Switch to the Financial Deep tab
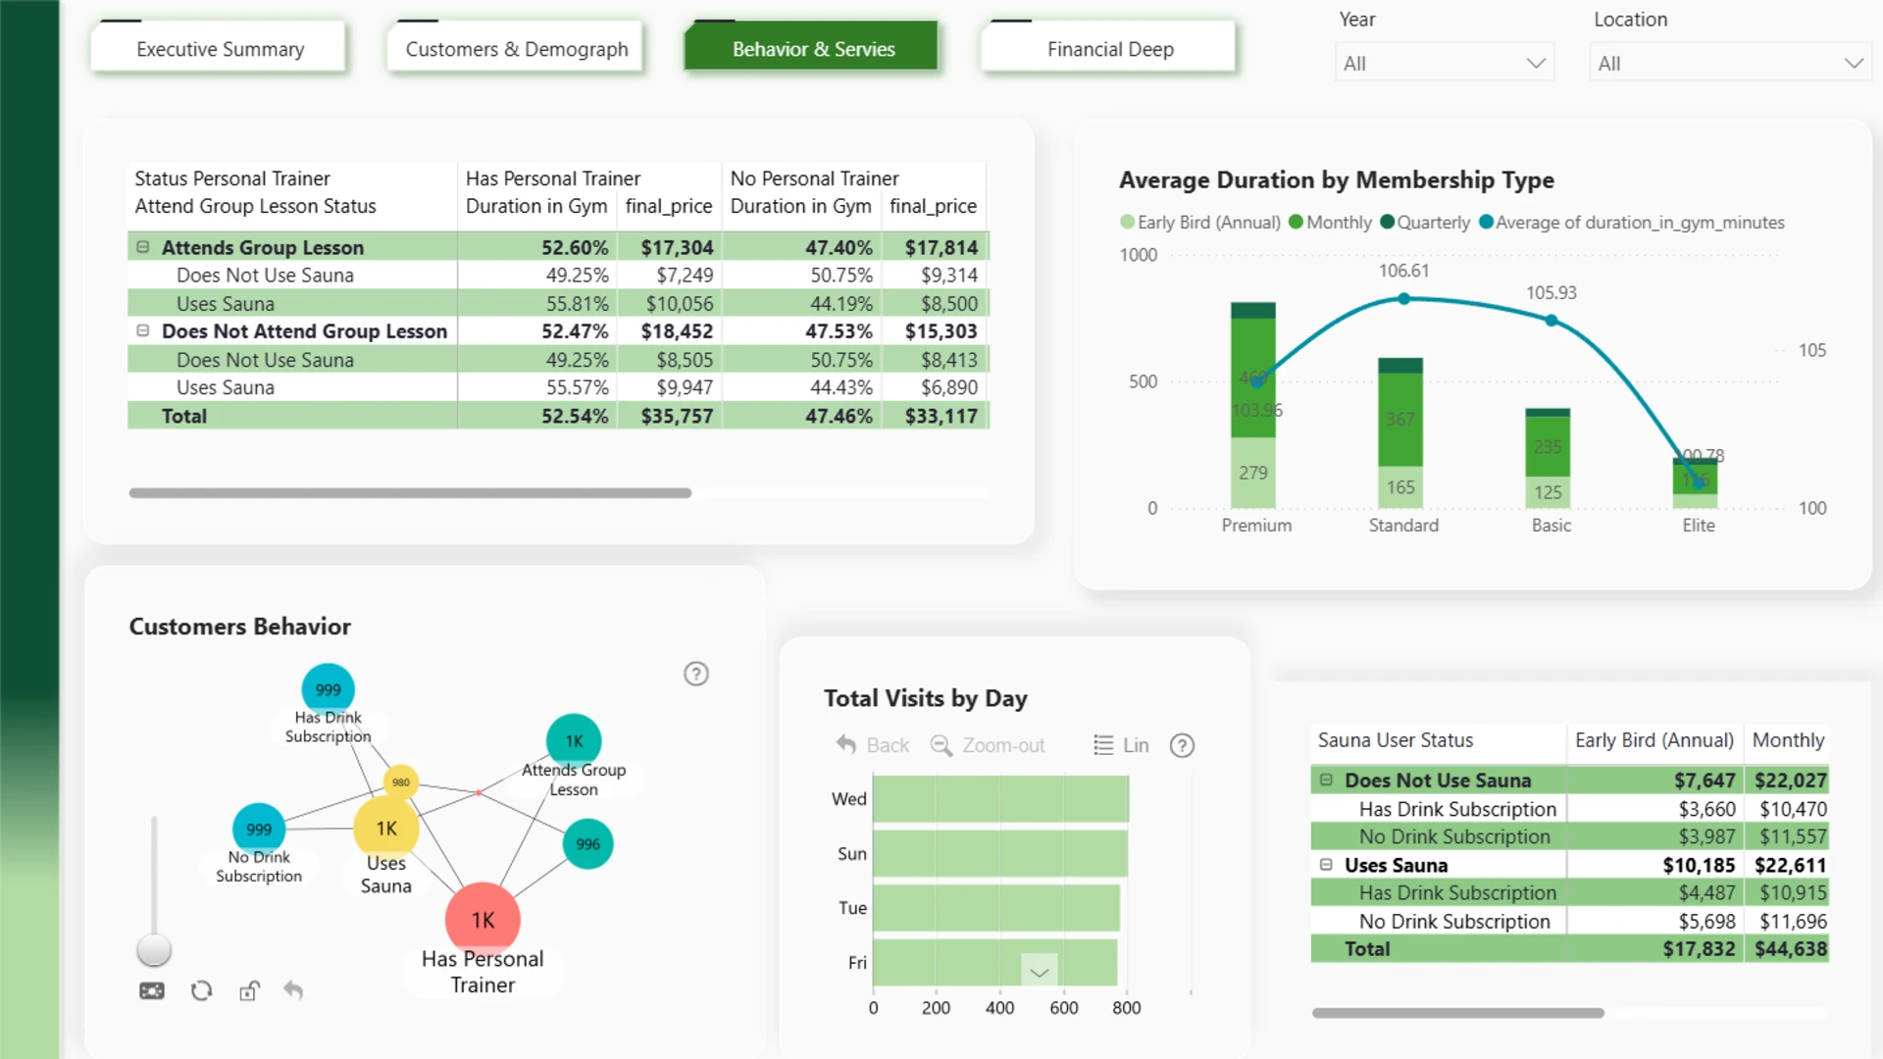1883x1059 pixels. 1109,48
